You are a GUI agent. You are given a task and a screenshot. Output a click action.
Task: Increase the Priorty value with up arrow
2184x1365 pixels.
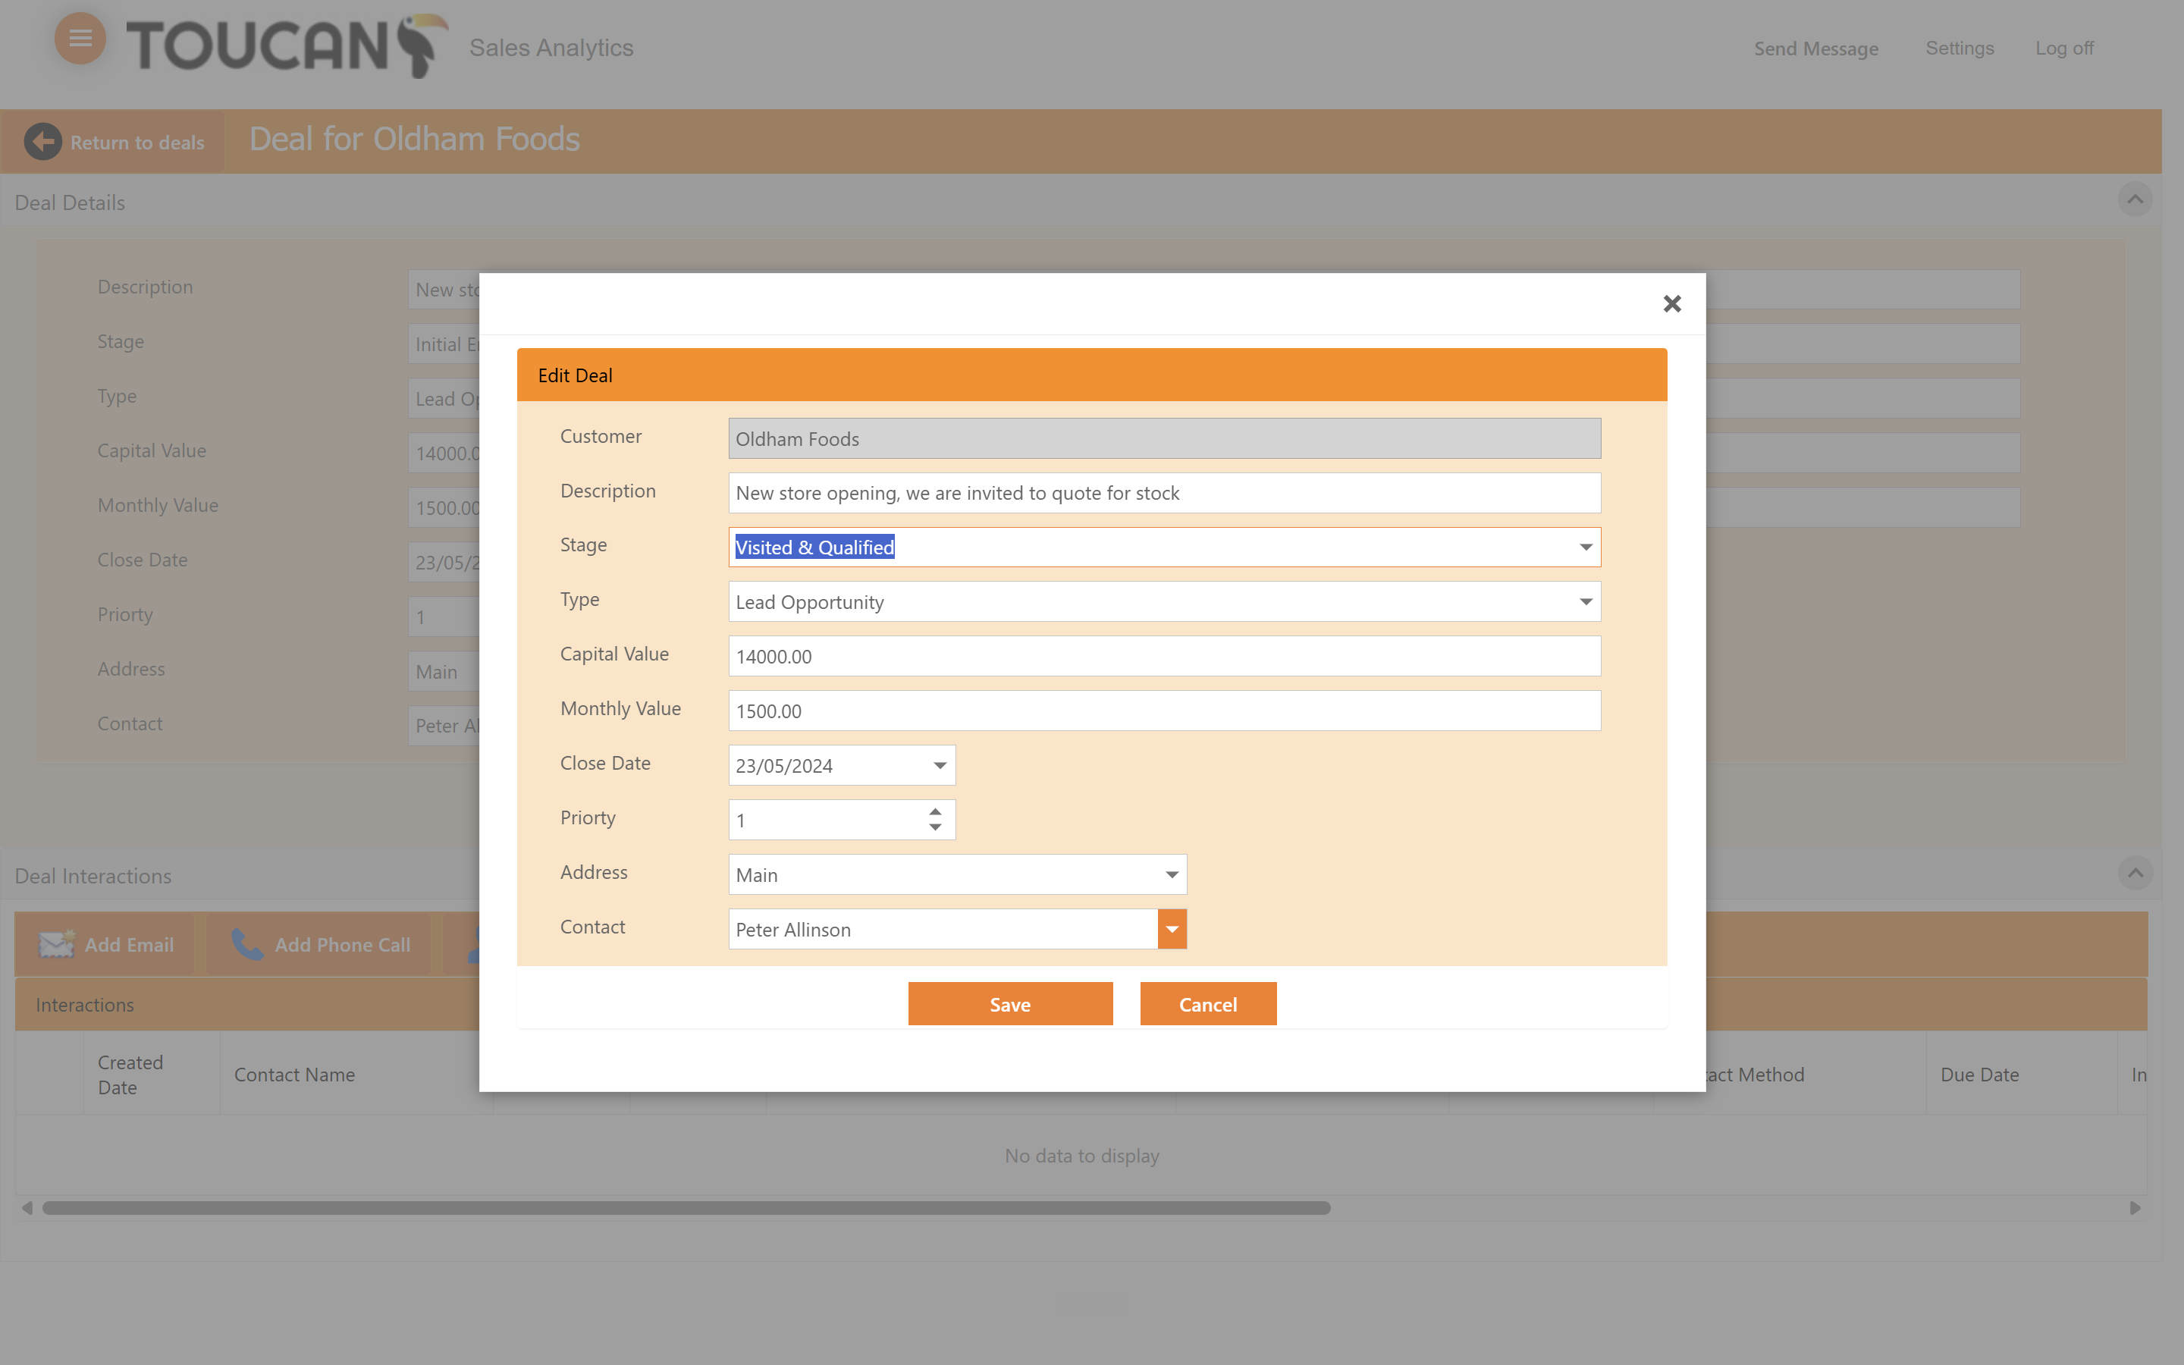[935, 811]
